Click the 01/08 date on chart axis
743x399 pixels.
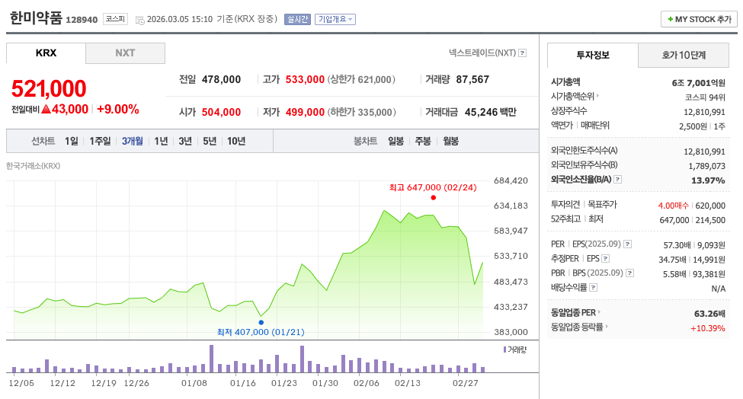(194, 383)
